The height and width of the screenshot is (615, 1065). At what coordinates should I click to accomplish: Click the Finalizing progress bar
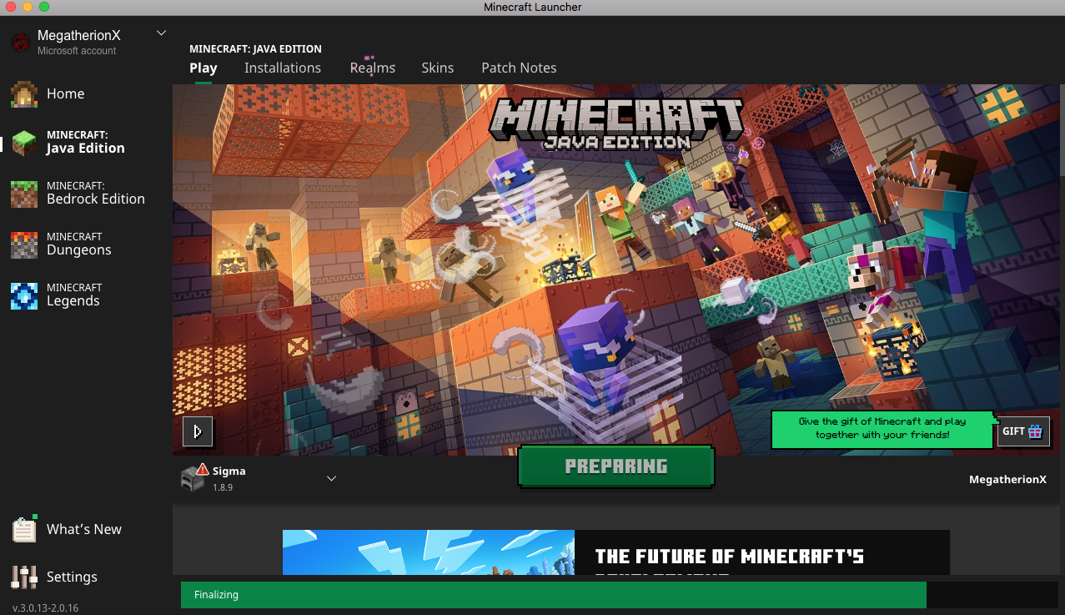[620, 595]
